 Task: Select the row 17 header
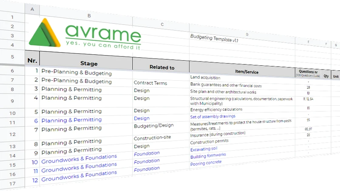point(12,184)
